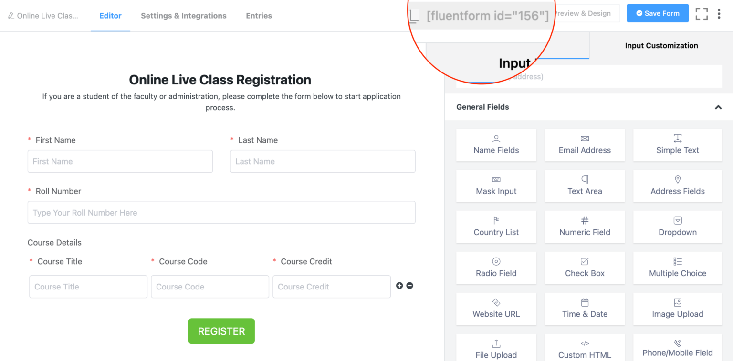Insert a Time & Date field
Viewport: 733px width, 361px height.
585,309
